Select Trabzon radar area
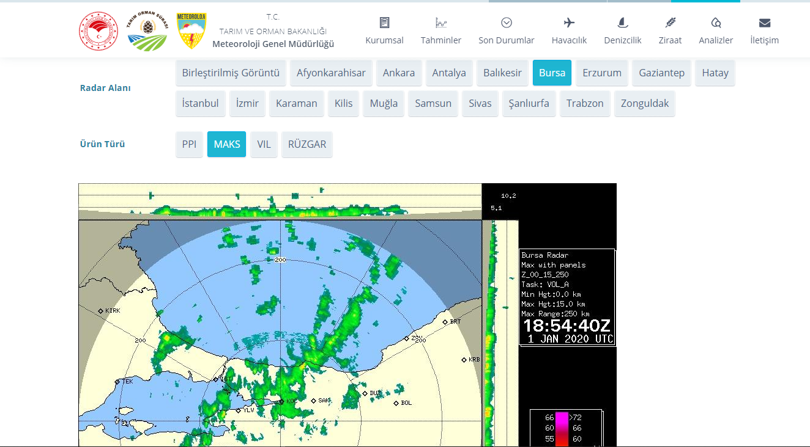The height and width of the screenshot is (447, 810). click(x=585, y=103)
